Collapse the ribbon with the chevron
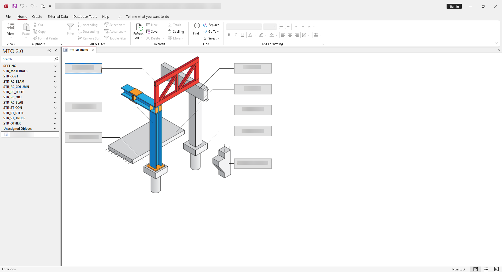Viewport: 502px width, 272px height. click(x=496, y=43)
